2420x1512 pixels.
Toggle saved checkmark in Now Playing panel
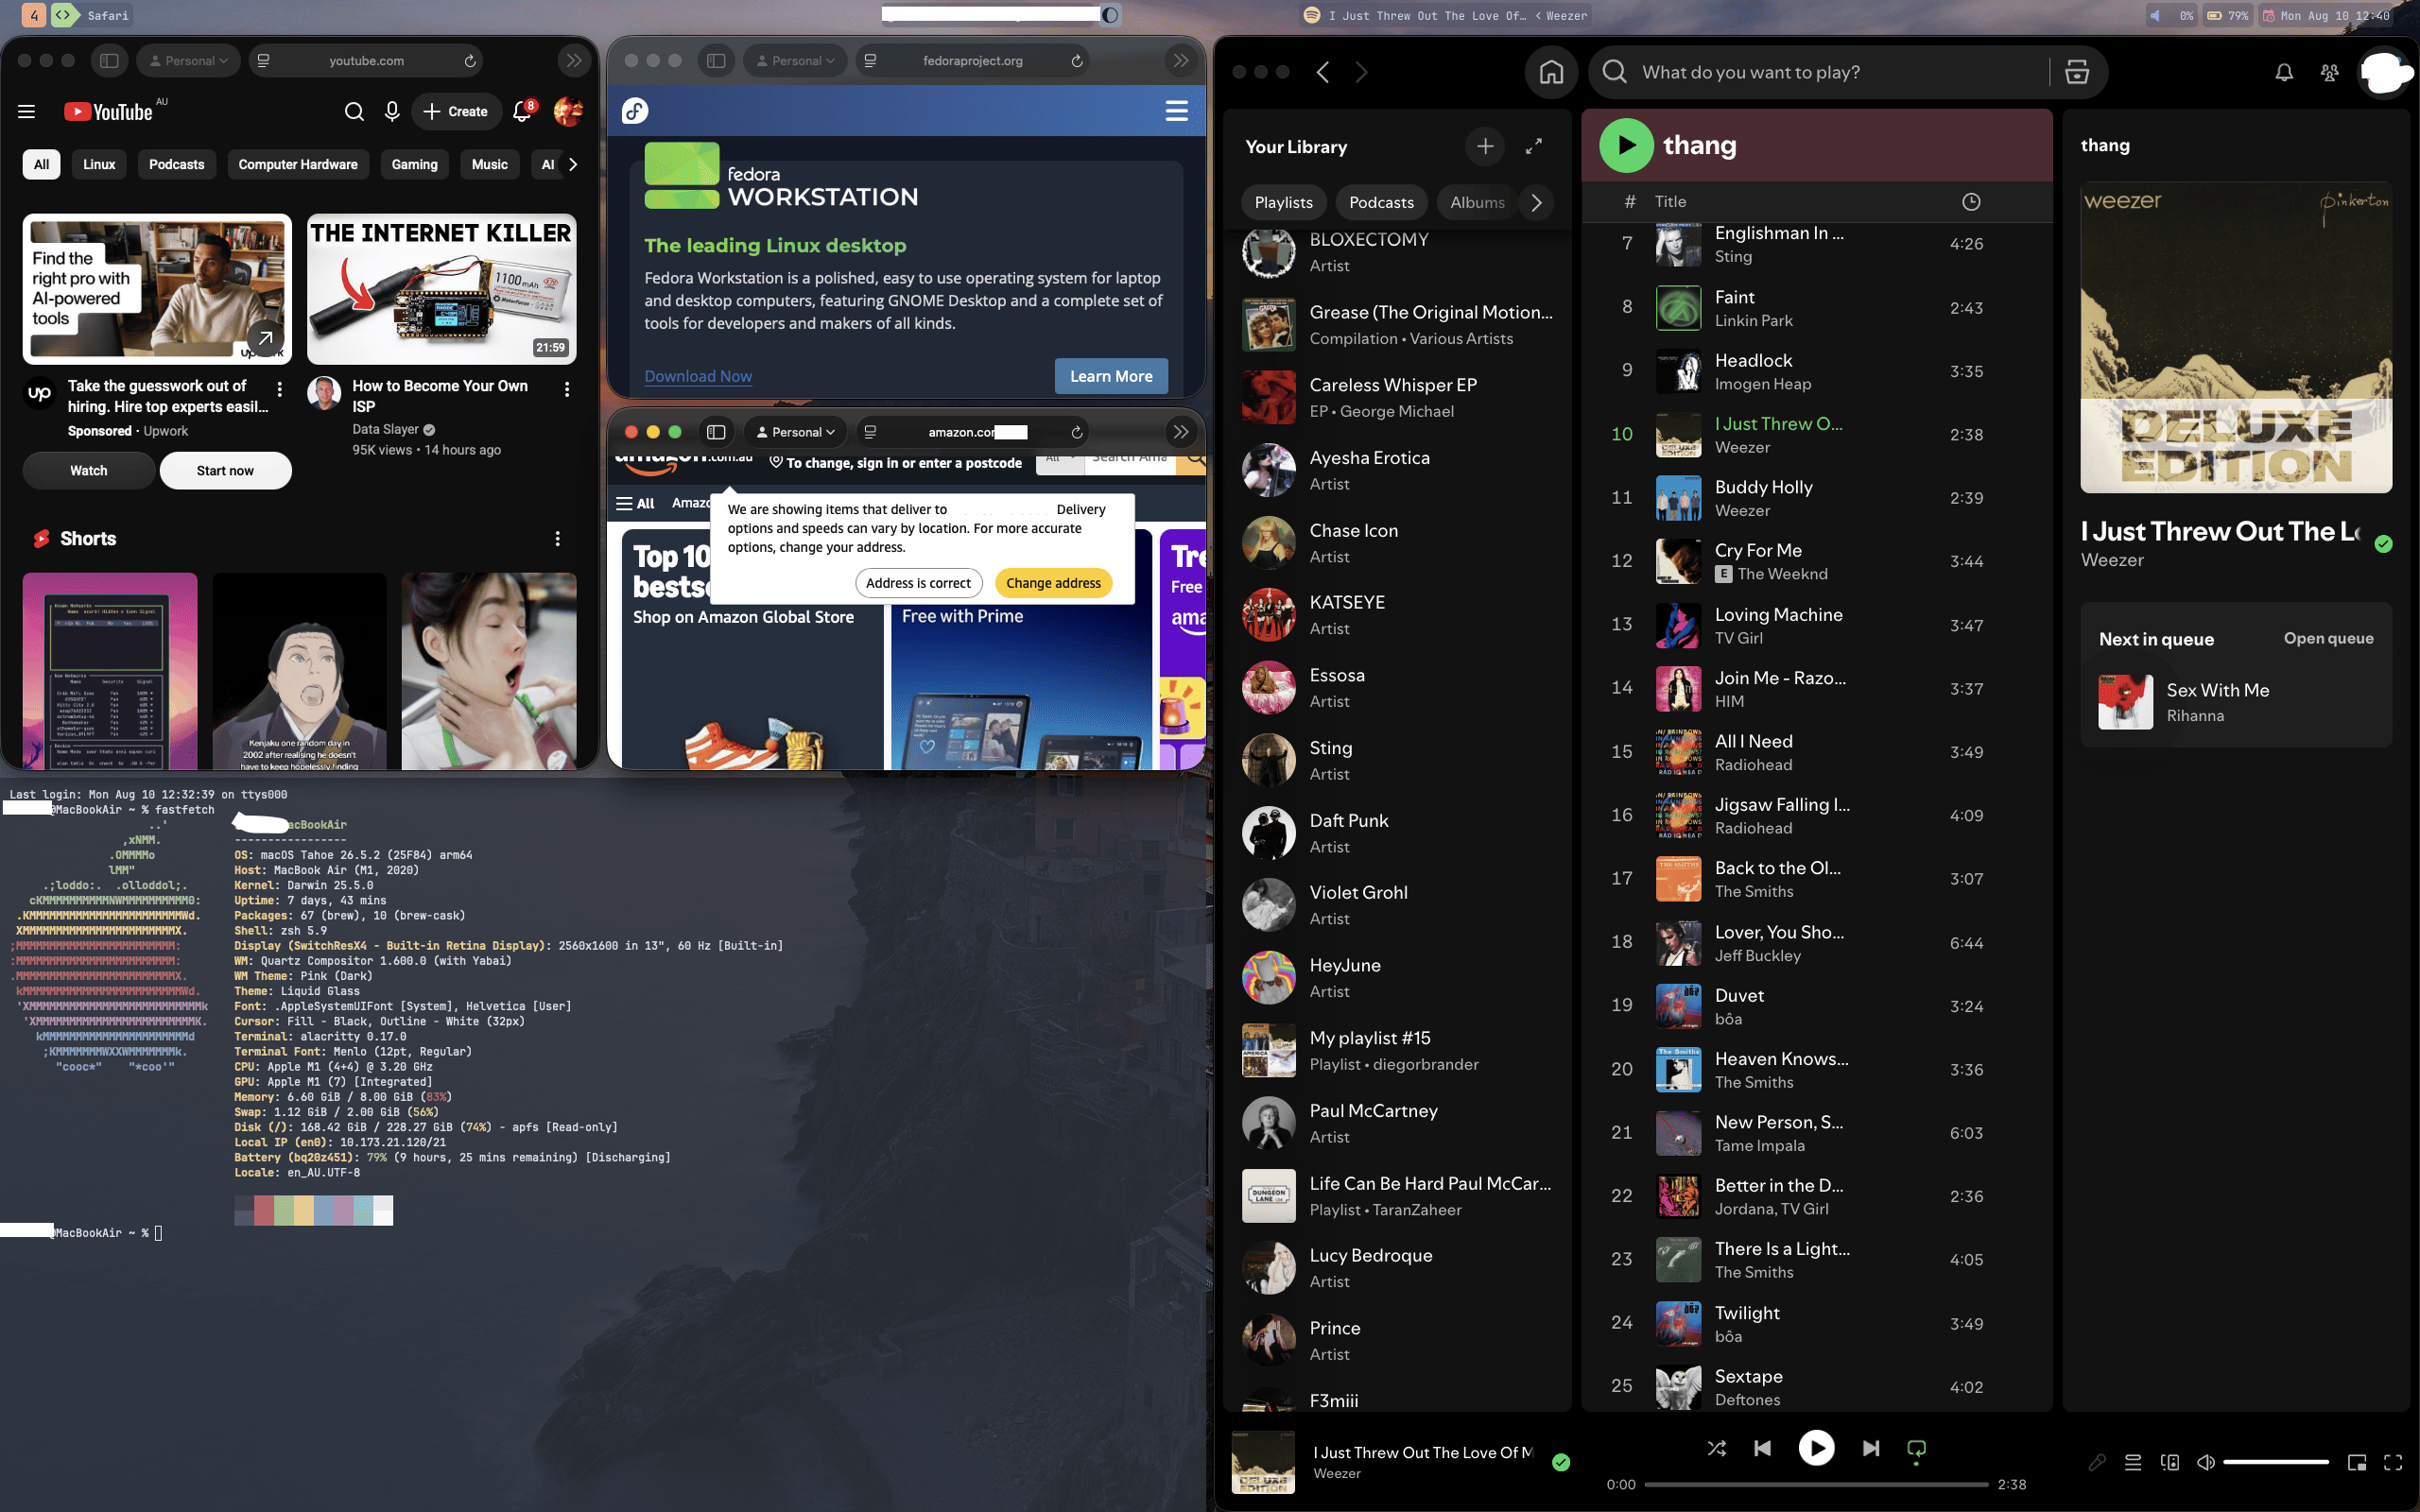tap(2384, 544)
